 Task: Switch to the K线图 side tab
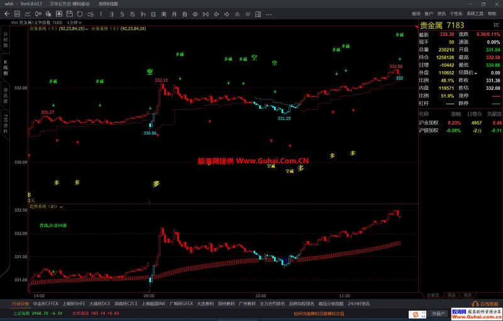6,68
